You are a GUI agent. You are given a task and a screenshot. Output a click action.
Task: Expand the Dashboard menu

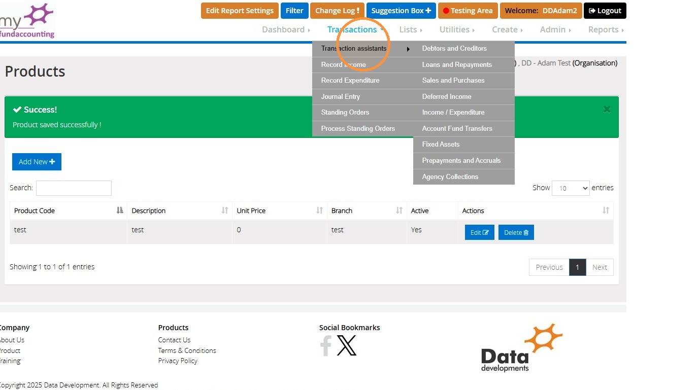(286, 29)
